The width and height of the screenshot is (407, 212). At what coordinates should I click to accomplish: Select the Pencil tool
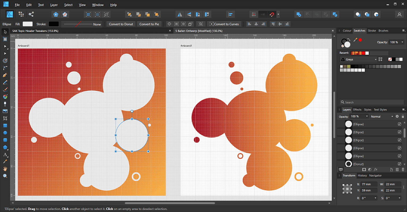click(x=5, y=82)
